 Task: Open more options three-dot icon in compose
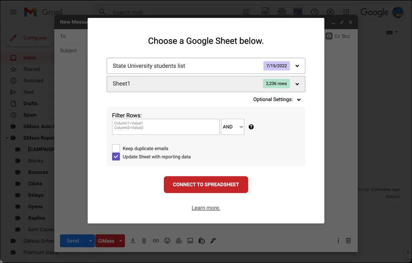point(338,241)
